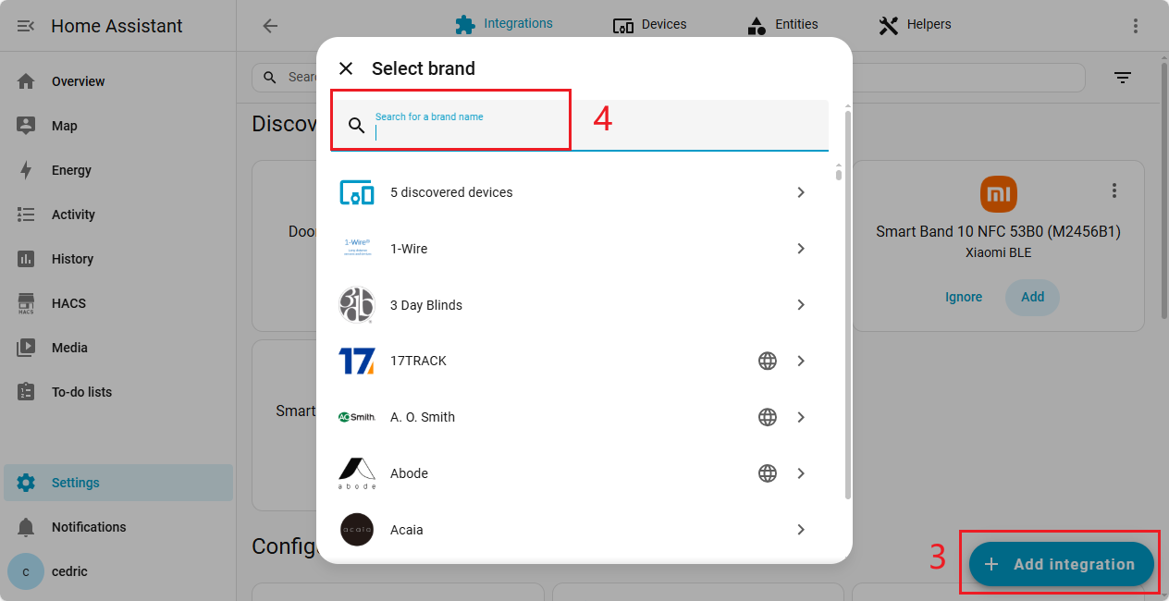Ignore the Smart Band 10 device

tap(963, 297)
